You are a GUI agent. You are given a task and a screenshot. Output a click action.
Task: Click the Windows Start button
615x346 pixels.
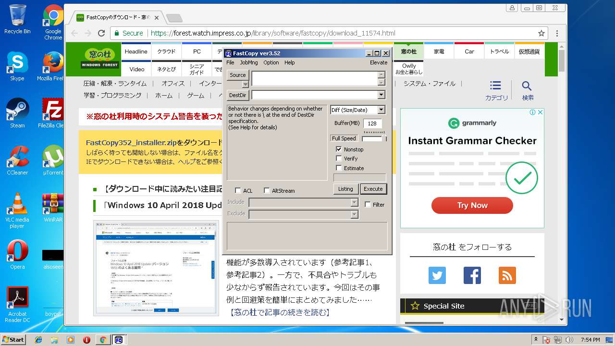pos(13,340)
